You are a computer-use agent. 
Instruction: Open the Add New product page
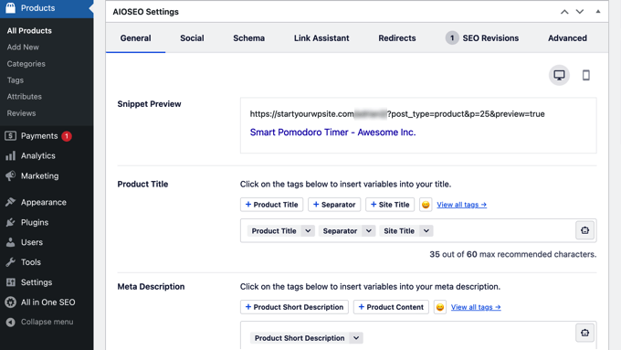[x=23, y=48]
